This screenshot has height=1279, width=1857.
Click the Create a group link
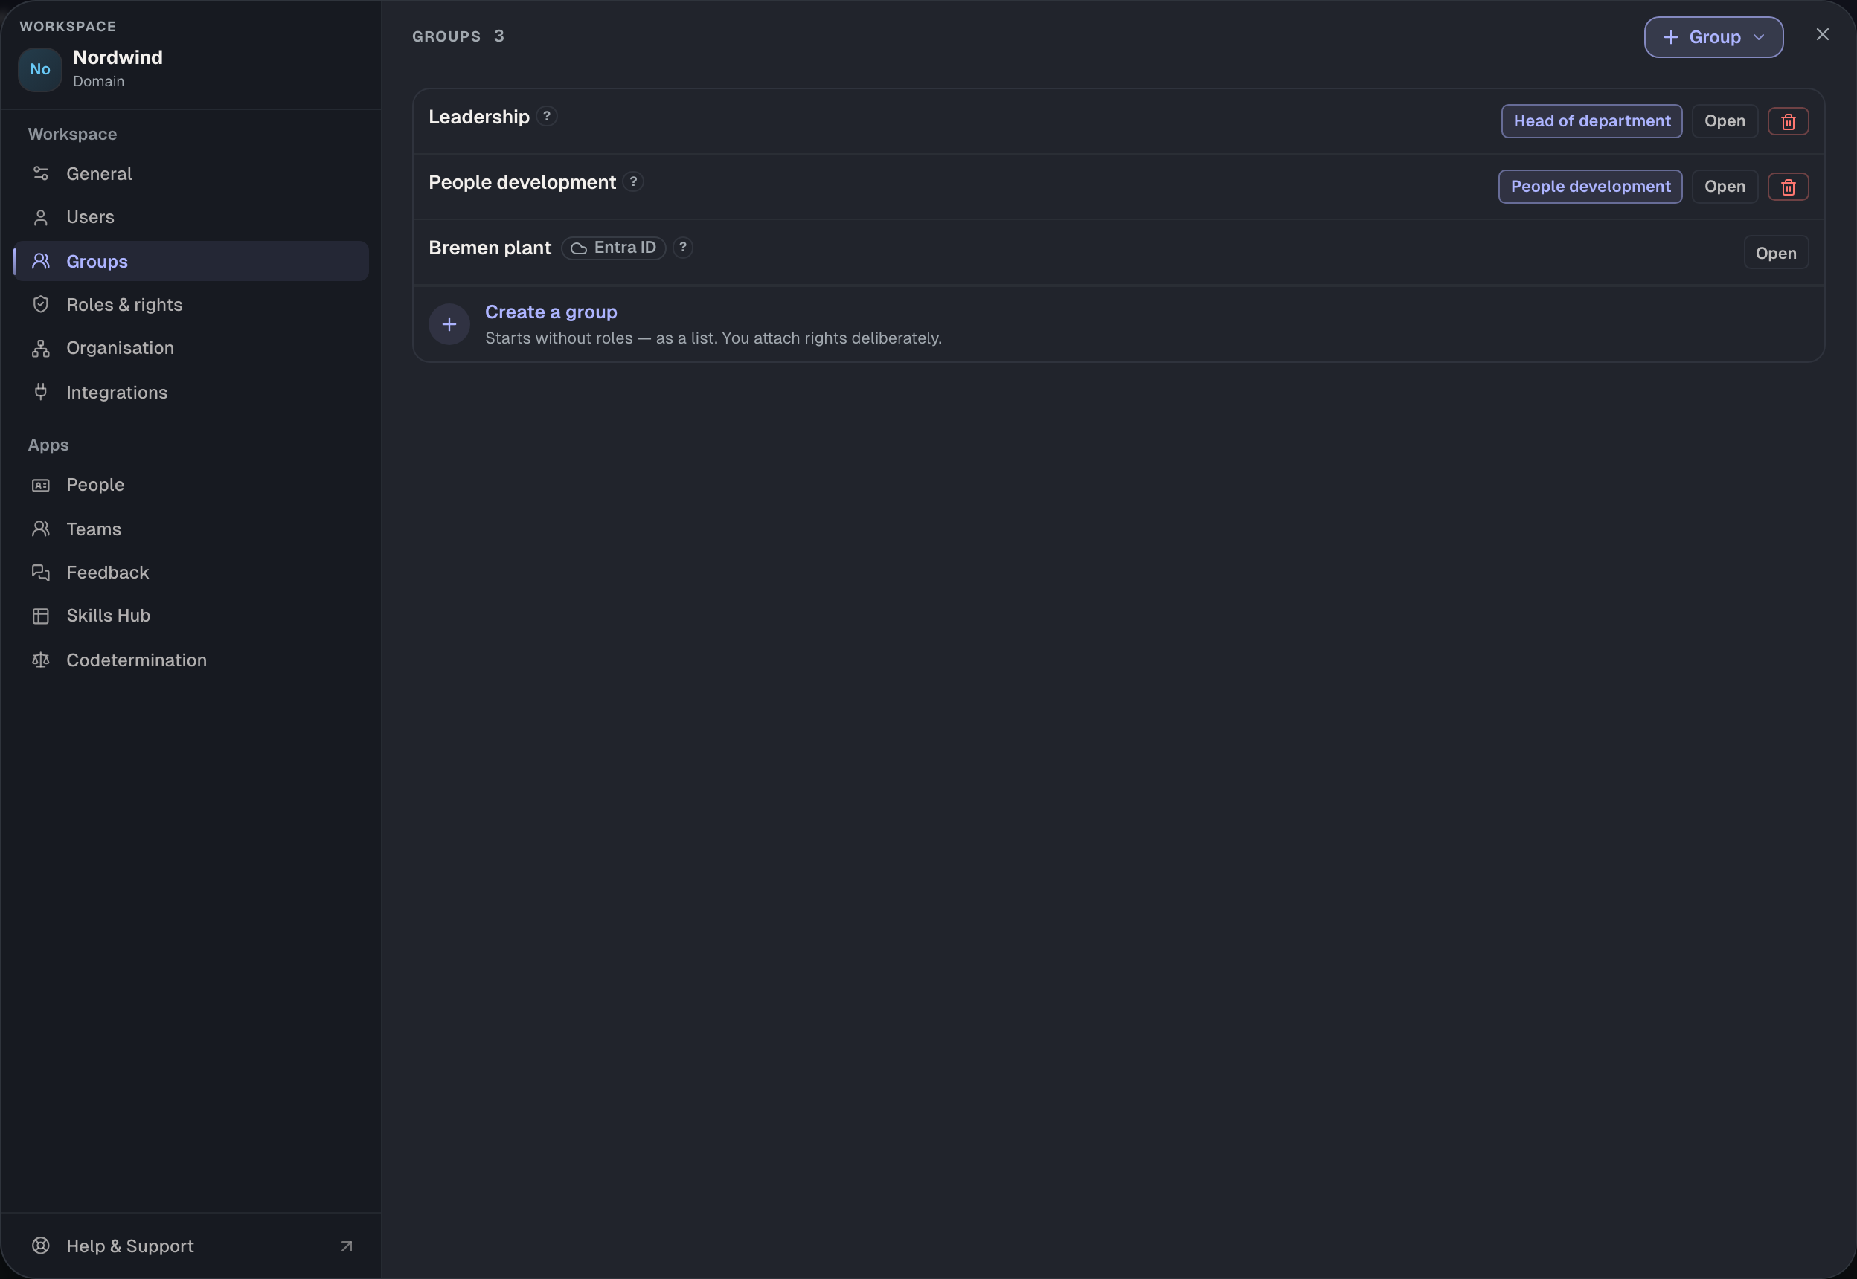pos(551,312)
